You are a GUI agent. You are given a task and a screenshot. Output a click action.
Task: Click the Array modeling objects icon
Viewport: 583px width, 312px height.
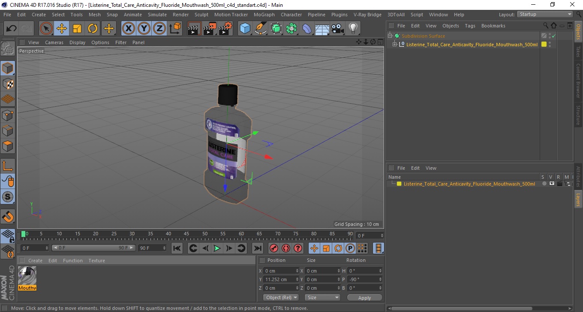291,29
